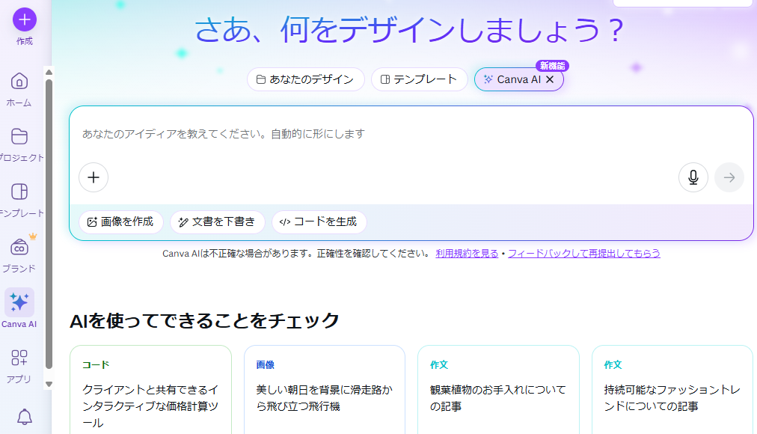Click the sidebar scrollbar up arrow
This screenshot has width=757, height=434.
point(49,73)
